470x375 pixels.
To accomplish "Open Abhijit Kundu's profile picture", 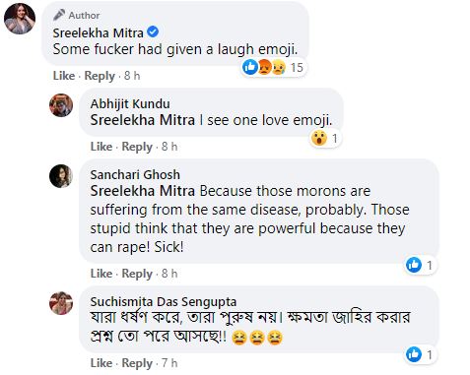I will coord(61,105).
